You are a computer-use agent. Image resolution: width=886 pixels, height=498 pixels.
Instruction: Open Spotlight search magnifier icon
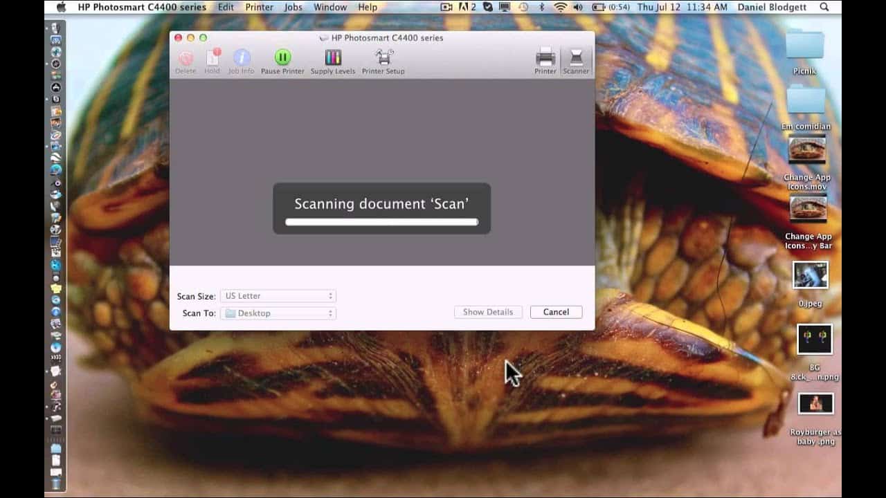824,7
